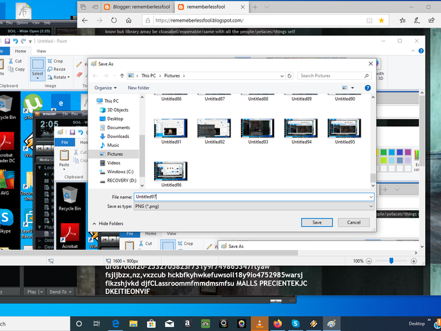Viewport: 441px width, 331px height.
Task: Select This PC in the navigation tree
Action: click(x=111, y=101)
